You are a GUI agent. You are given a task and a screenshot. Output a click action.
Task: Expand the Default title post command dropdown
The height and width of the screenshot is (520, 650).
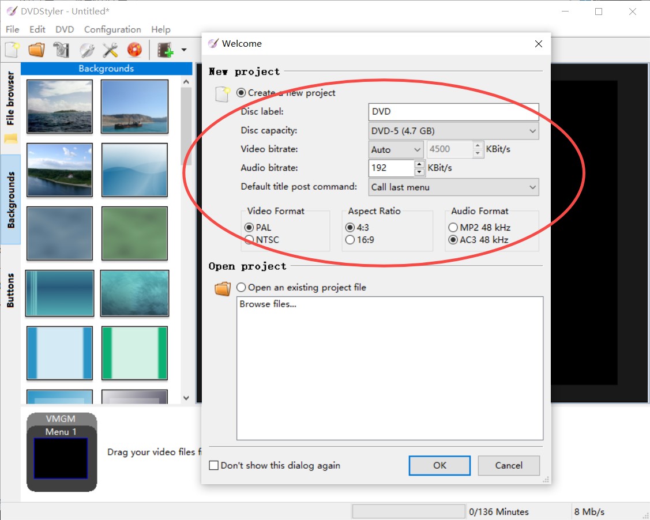coord(453,187)
